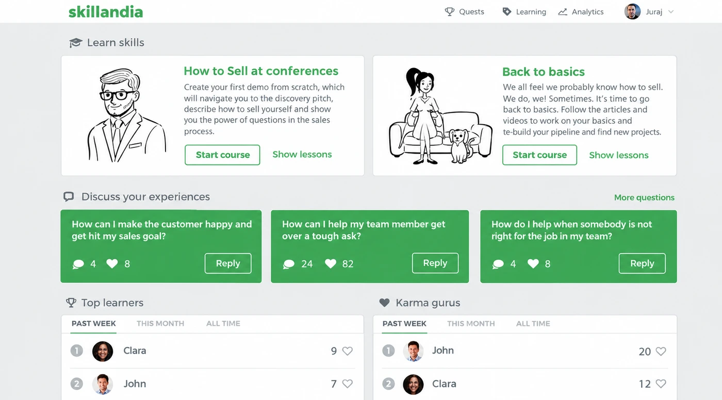The width and height of the screenshot is (722, 400).
Task: Click the skillandia logo
Action: tap(106, 11)
